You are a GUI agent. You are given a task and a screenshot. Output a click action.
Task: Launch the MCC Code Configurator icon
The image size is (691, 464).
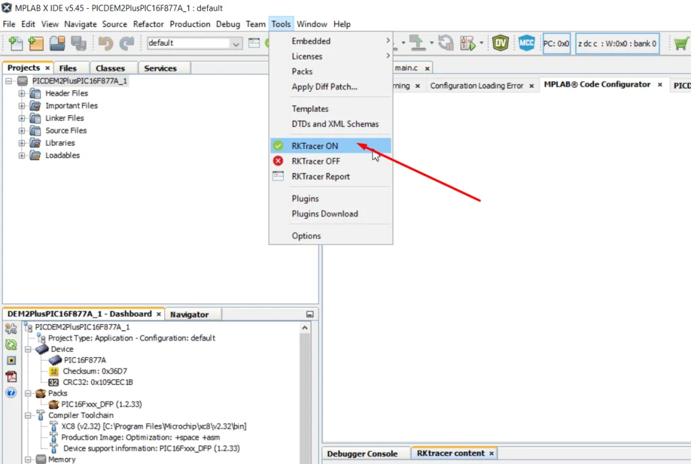coord(526,43)
